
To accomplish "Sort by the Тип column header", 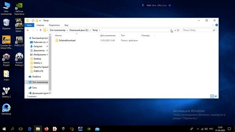I will [x=123, y=36].
